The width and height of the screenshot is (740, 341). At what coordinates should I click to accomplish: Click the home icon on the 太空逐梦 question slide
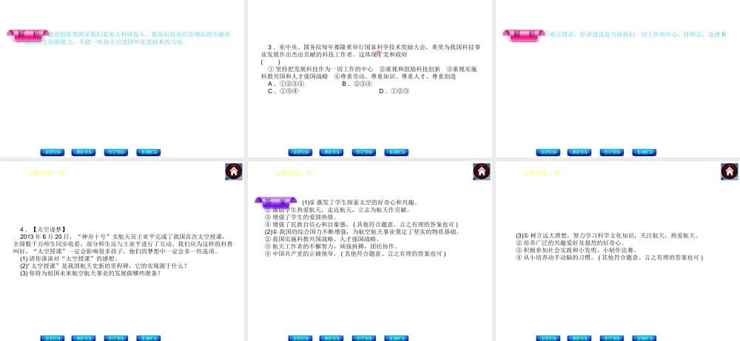tap(234, 172)
